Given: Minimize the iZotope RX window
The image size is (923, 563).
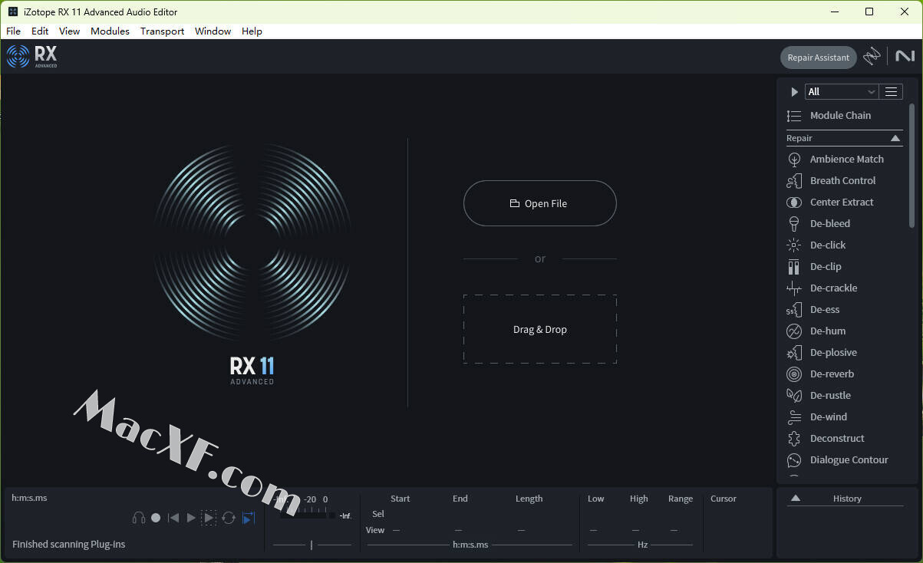Looking at the screenshot, I should point(835,12).
